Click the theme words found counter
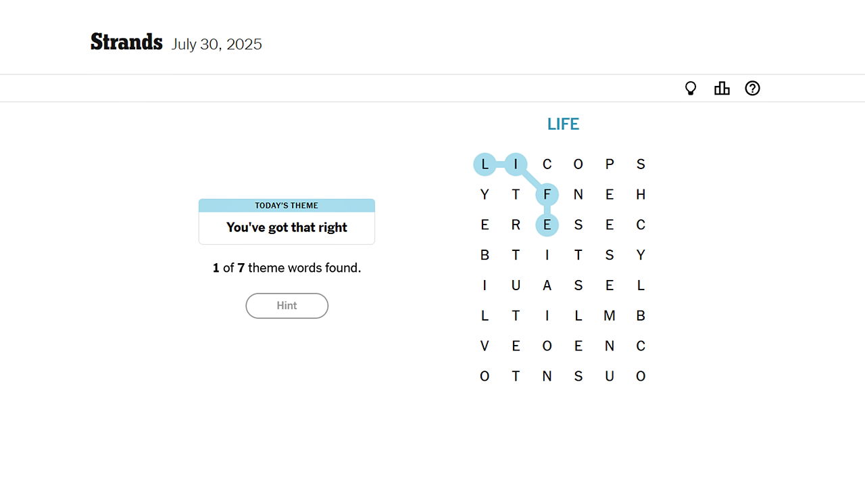 [287, 268]
